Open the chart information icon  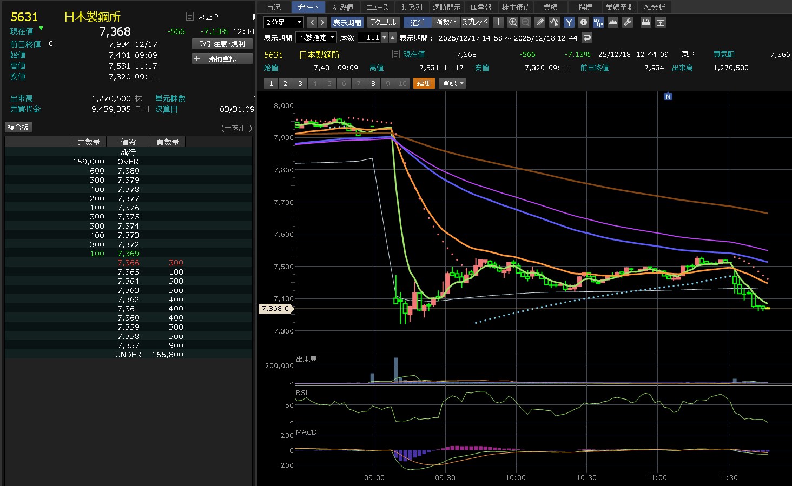583,22
